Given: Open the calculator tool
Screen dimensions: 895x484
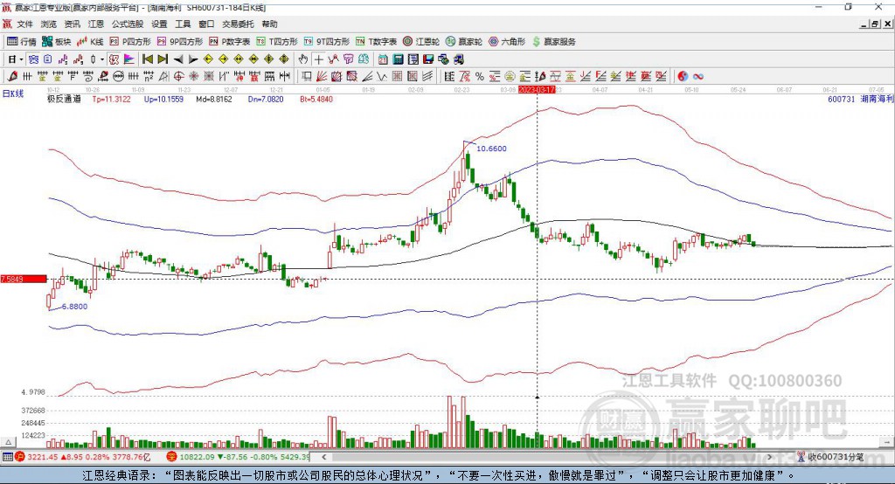Looking at the screenshot, I should coord(399,59).
